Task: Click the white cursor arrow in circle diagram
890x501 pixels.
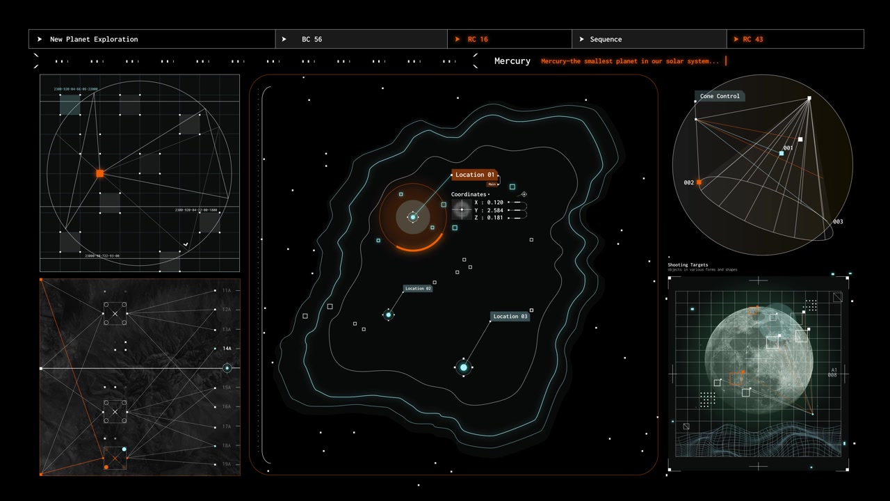Action: [186, 244]
